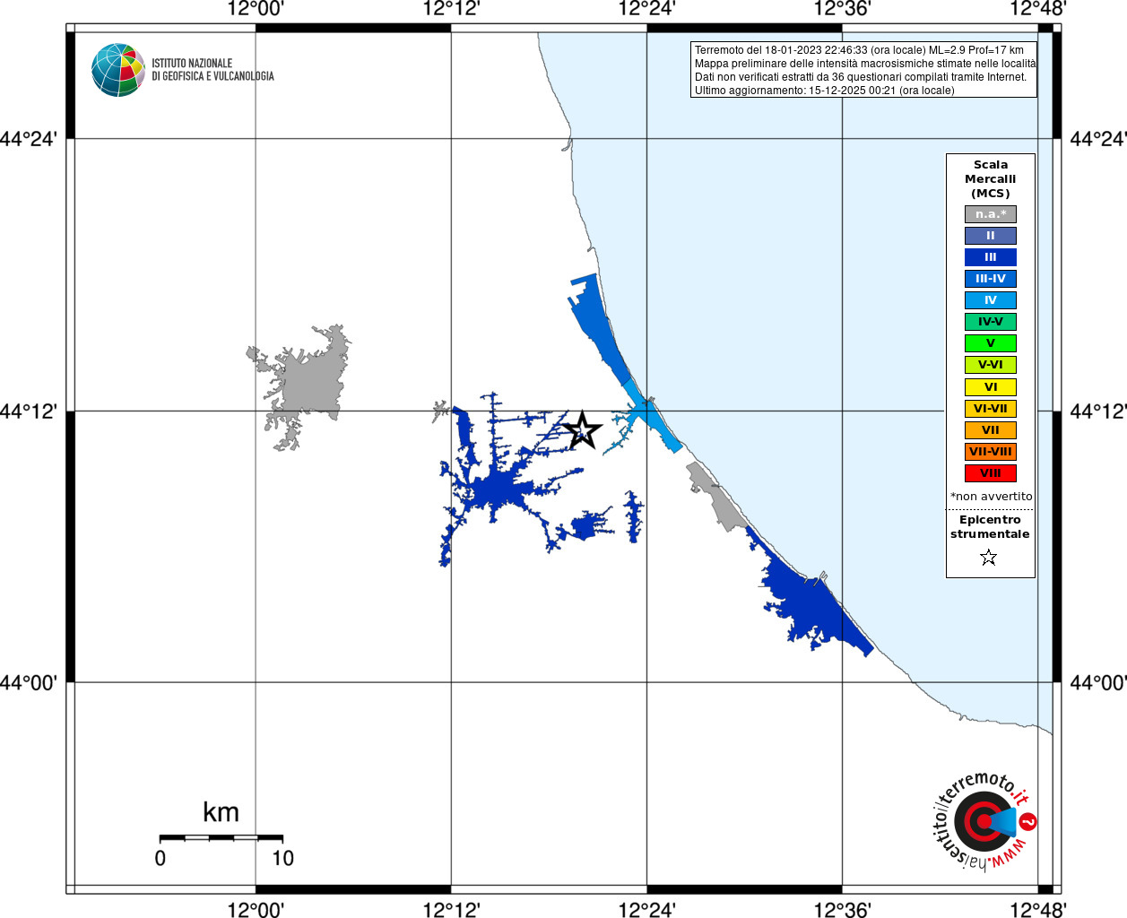Click the legend's epicenter star symbol
The height and width of the screenshot is (918, 1127).
click(989, 558)
